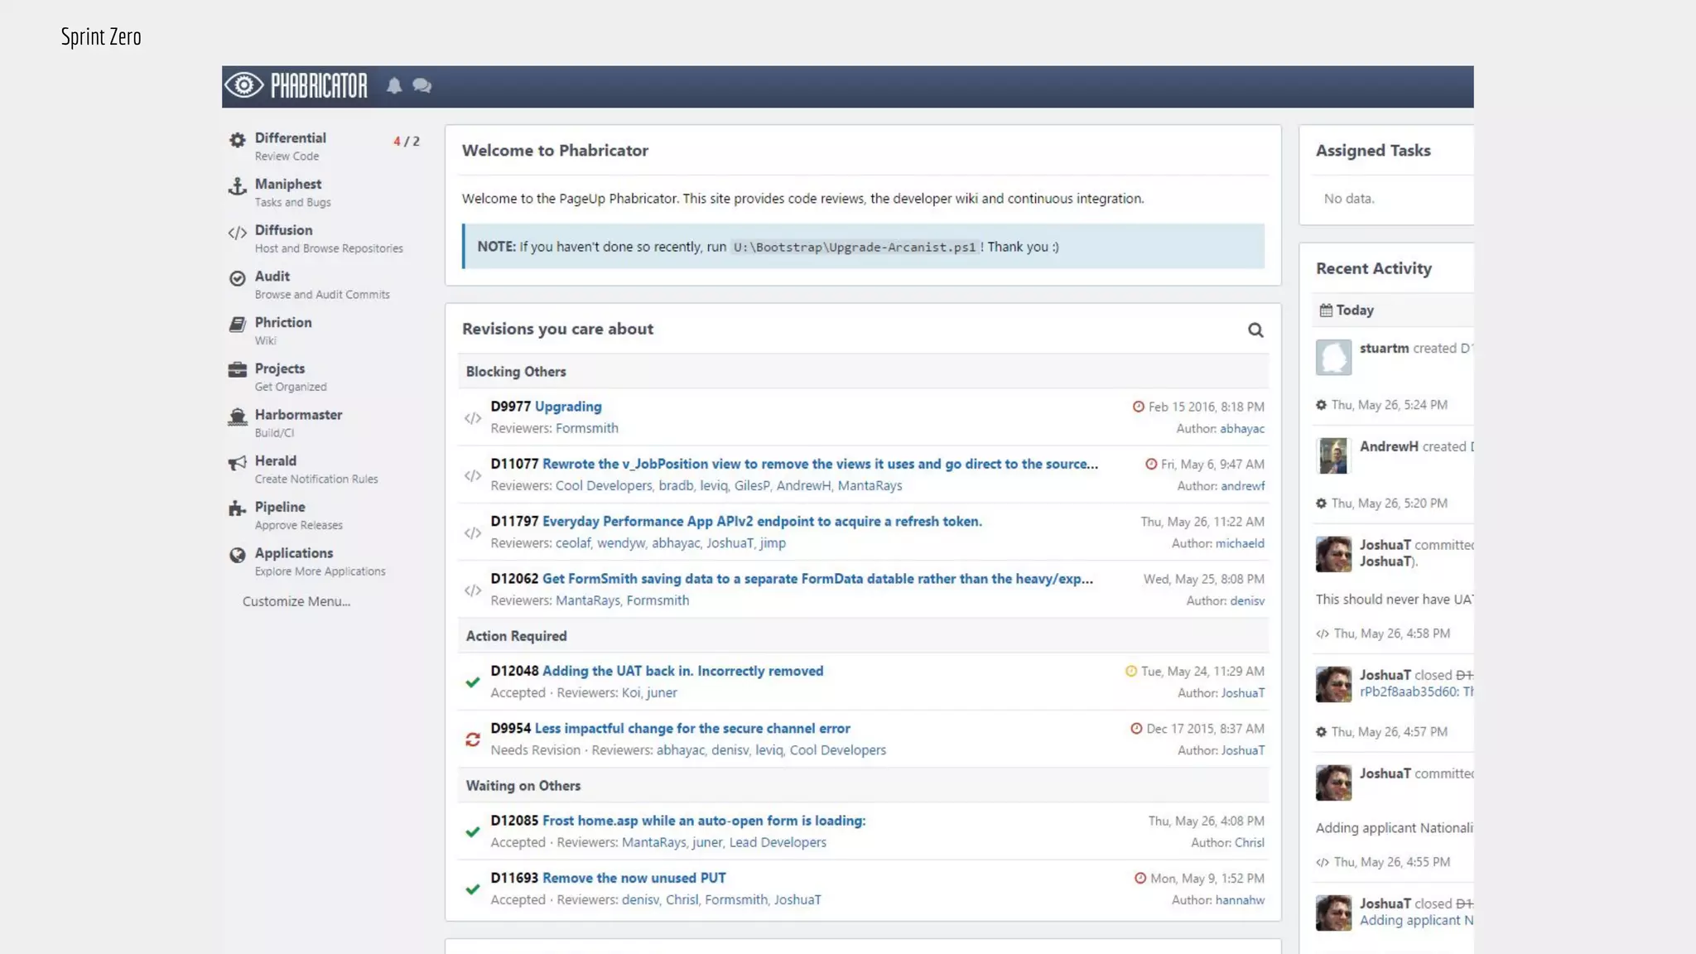Click the Pipeline puzzle piece icon
The height and width of the screenshot is (954, 1696).
coord(238,508)
